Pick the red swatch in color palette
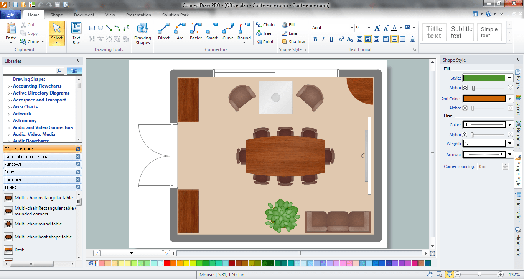Screen dimensions: 524x279 (x=166, y=263)
